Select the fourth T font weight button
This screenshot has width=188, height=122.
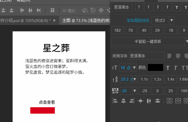[x=167, y=7]
